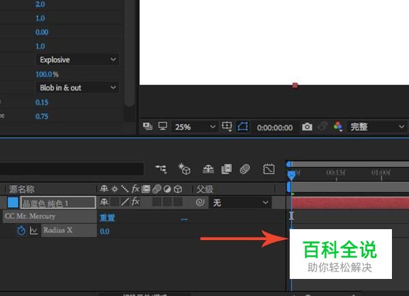Toggle the layer's quality slash switch
409x296 pixels.
click(x=125, y=202)
